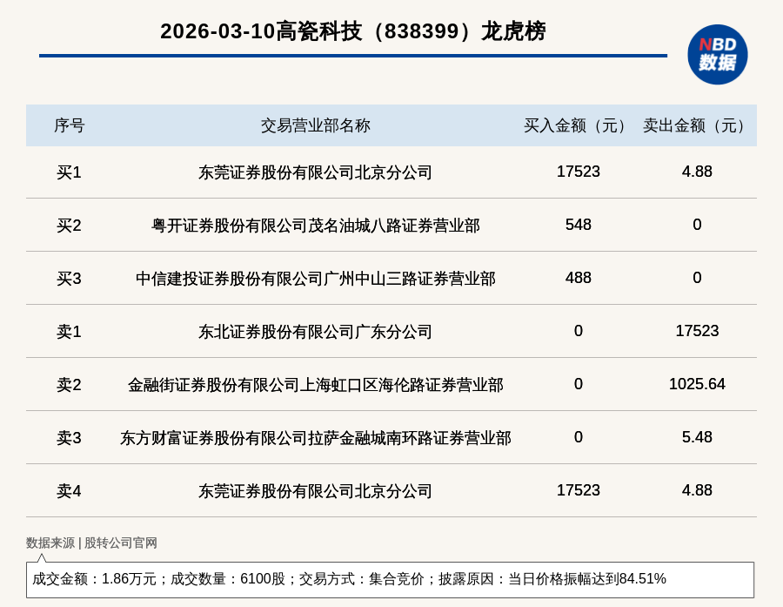
Task: Click the 成交金额 summary note box
Action: click(390, 579)
